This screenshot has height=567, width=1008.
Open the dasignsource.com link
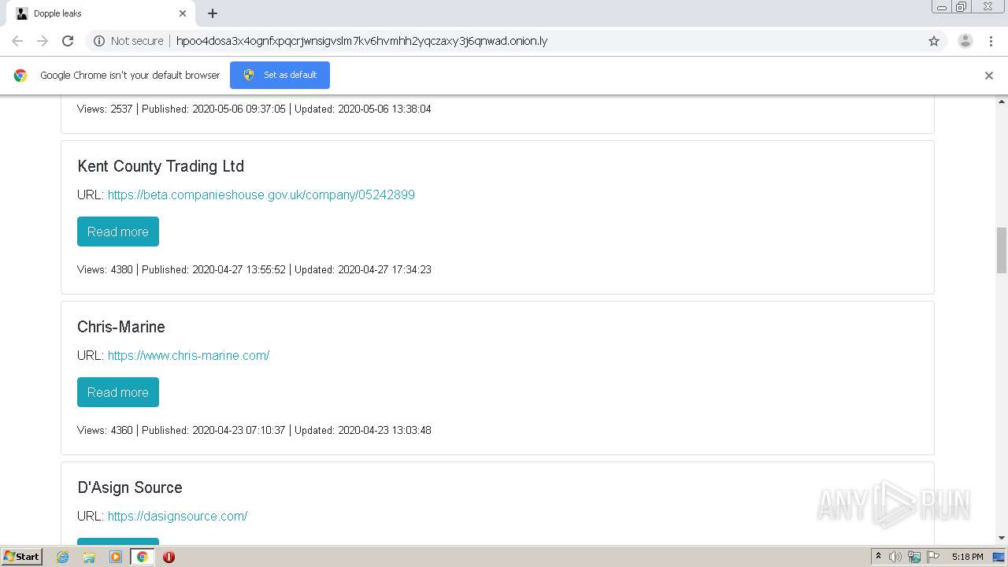(x=178, y=516)
